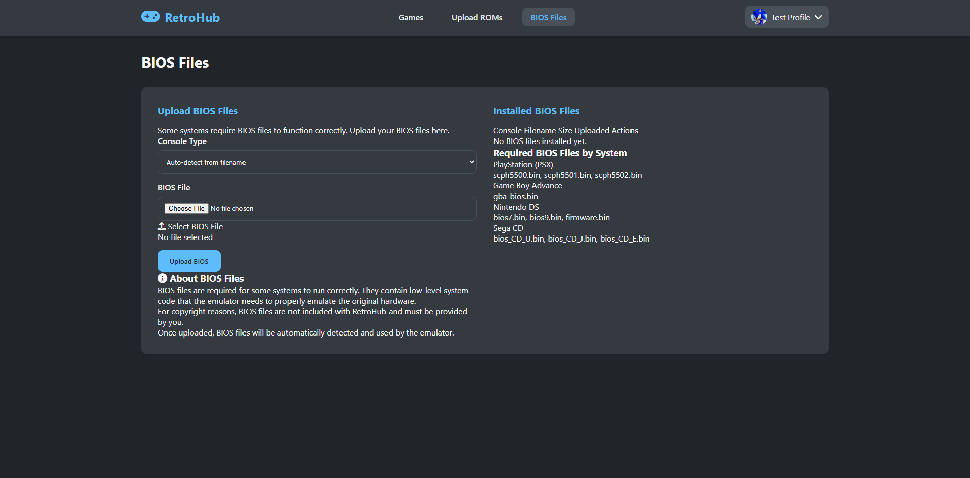The height and width of the screenshot is (478, 970).
Task: Click the 'No file chosen' file input area
Action: tap(232, 209)
